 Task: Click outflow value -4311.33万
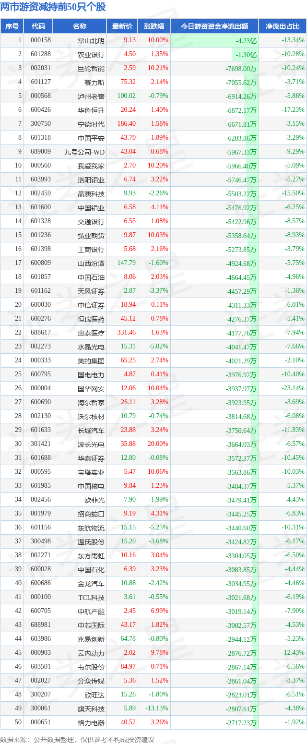(x=241, y=305)
